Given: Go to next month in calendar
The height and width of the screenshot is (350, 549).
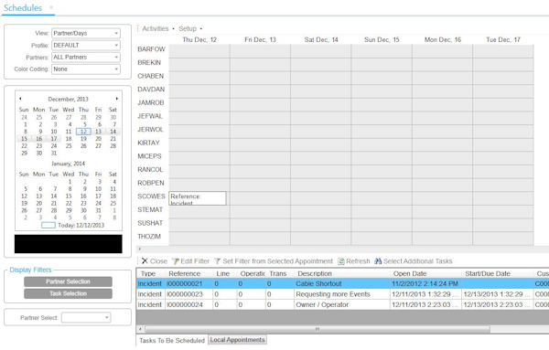Looking at the screenshot, I should 116,99.
